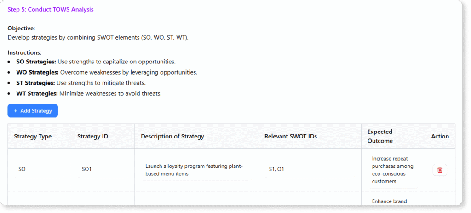
Task: Click the Strategy Type column header
Action: coord(33,136)
